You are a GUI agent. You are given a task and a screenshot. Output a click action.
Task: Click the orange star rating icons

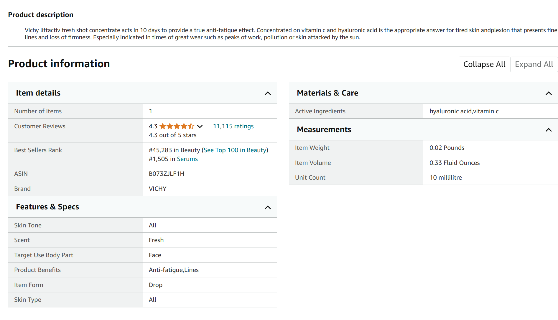[177, 127]
